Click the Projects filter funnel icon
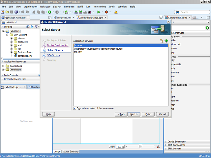This screenshot has height=158, width=211. (36, 27)
